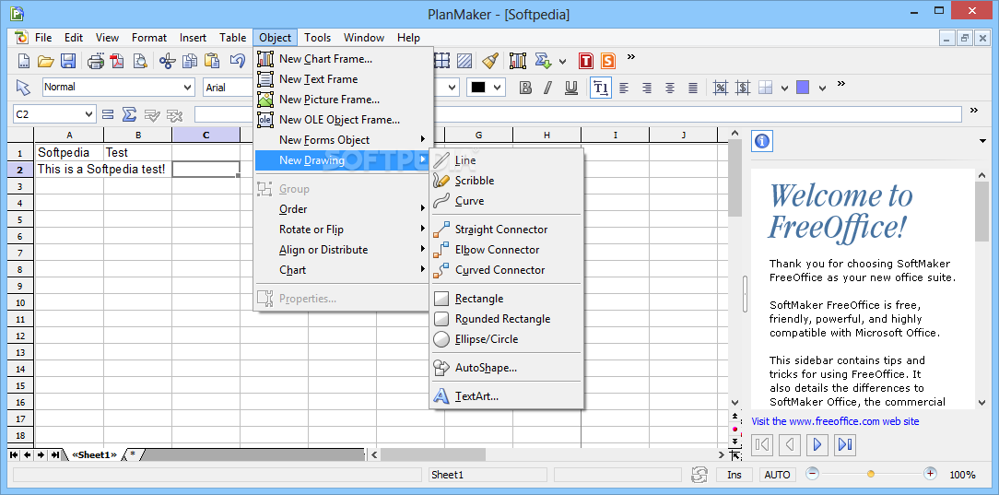The image size is (999, 495).
Task: Open the C2 cell address dropdown
Action: (89, 114)
